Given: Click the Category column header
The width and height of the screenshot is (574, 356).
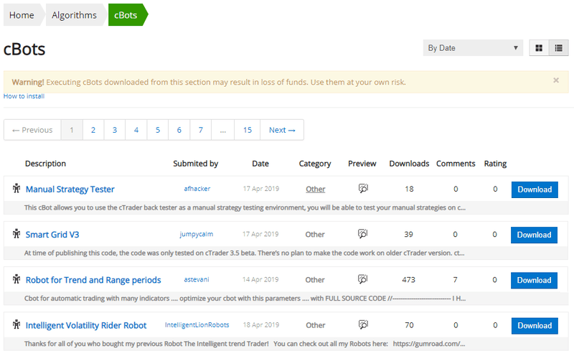Looking at the screenshot, I should 315,164.
